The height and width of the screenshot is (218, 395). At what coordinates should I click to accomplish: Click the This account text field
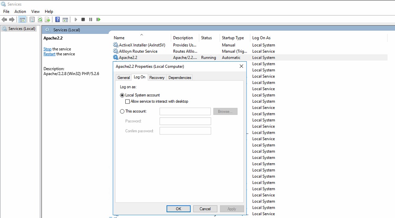[x=185, y=111]
